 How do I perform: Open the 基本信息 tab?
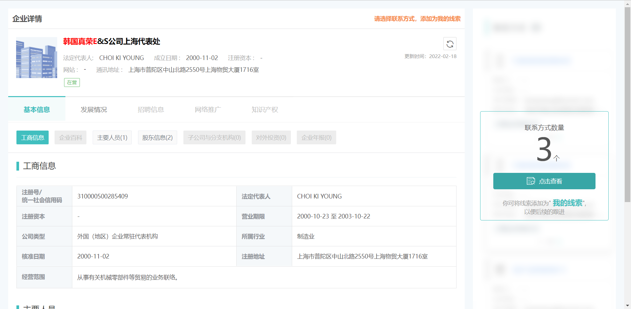tap(37, 110)
